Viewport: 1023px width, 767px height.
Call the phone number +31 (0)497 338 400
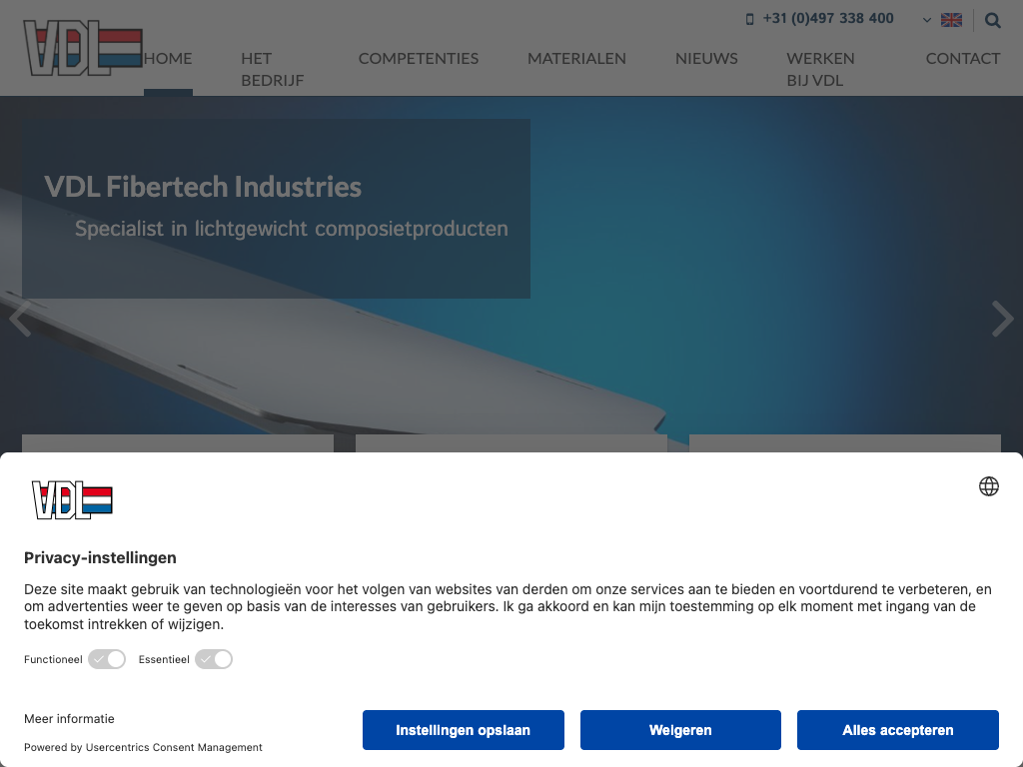click(x=828, y=19)
